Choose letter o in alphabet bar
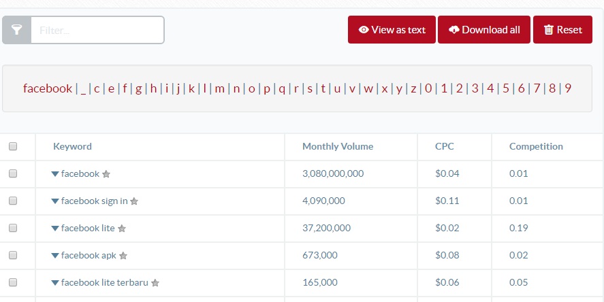This screenshot has height=302, width=604. (251, 88)
